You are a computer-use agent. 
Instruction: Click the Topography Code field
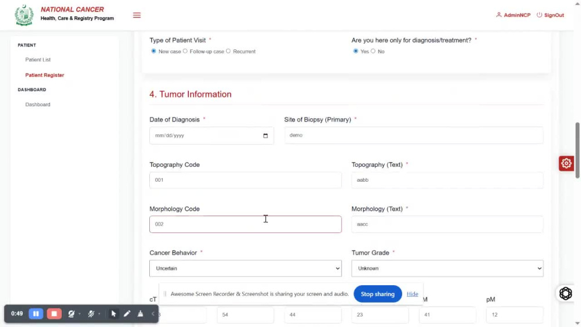click(245, 180)
